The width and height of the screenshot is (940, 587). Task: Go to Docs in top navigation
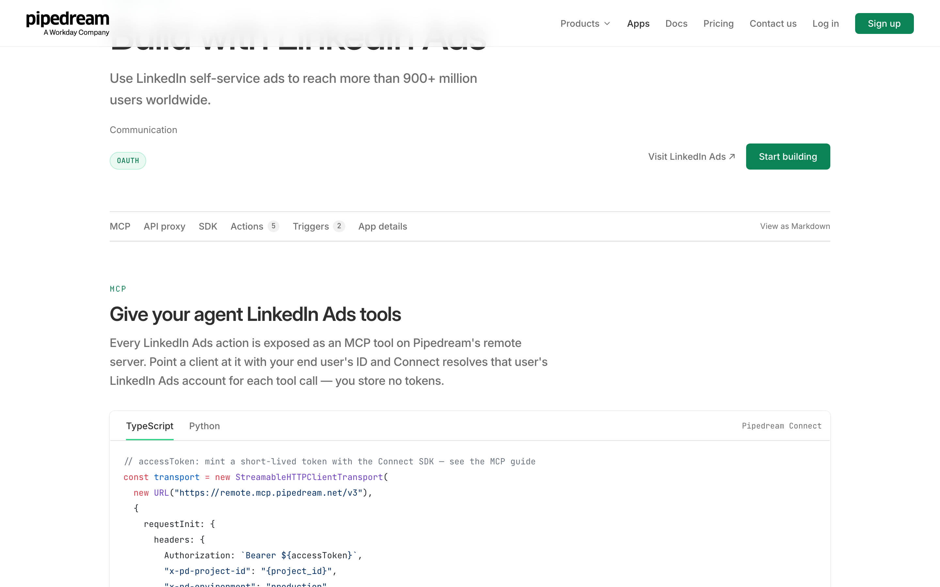676,24
